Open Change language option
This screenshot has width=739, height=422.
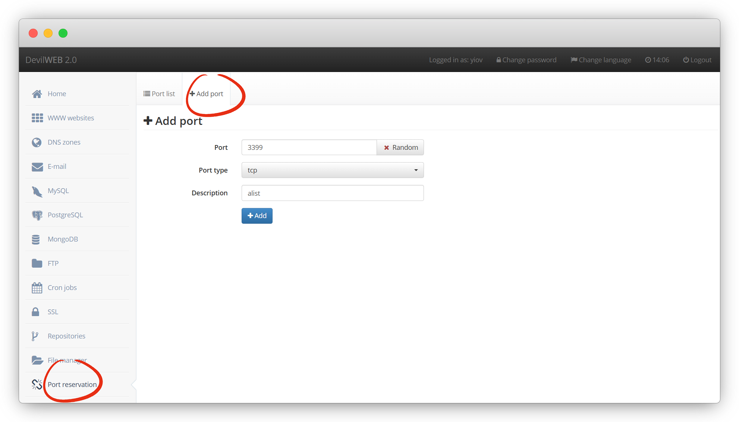point(601,60)
